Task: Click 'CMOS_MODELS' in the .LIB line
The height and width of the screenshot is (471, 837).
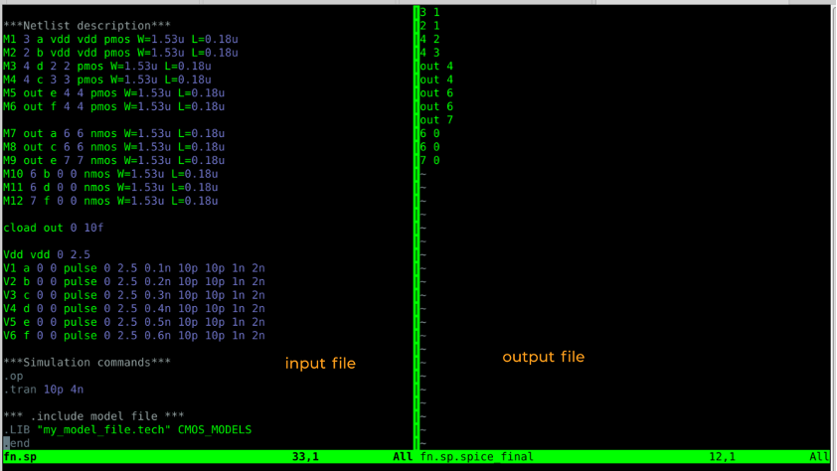Action: coord(215,430)
